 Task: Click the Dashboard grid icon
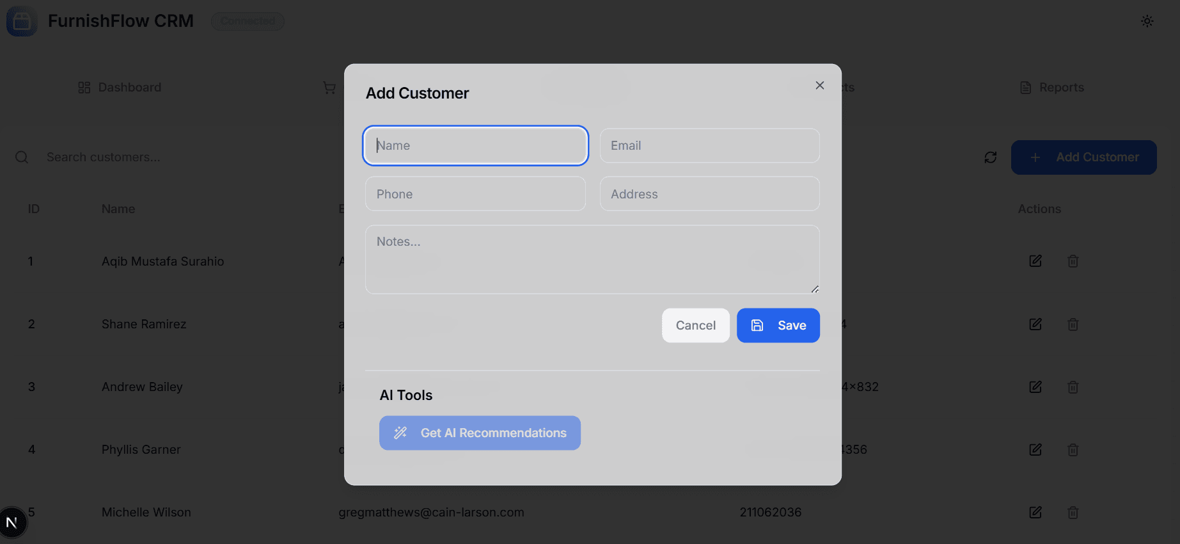click(x=83, y=86)
